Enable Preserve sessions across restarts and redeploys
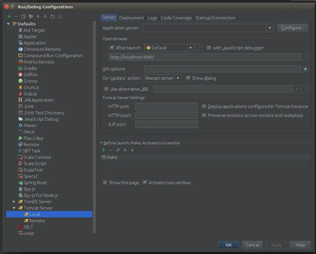The height and width of the screenshot is (254, 316). 204,115
